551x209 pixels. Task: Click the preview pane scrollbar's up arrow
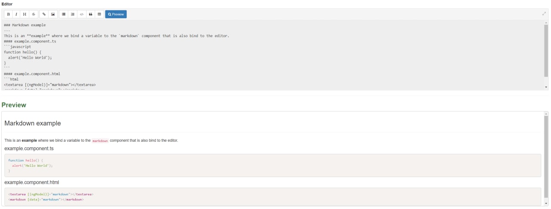click(546, 113)
